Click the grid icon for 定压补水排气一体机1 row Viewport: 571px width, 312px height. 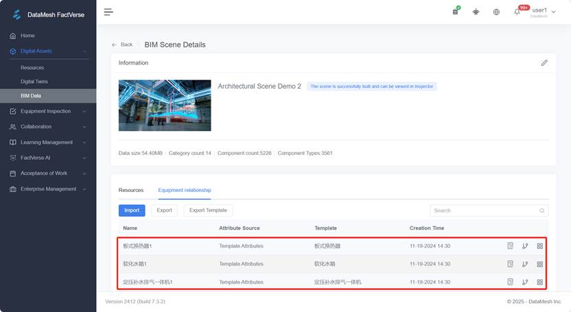[540, 282]
